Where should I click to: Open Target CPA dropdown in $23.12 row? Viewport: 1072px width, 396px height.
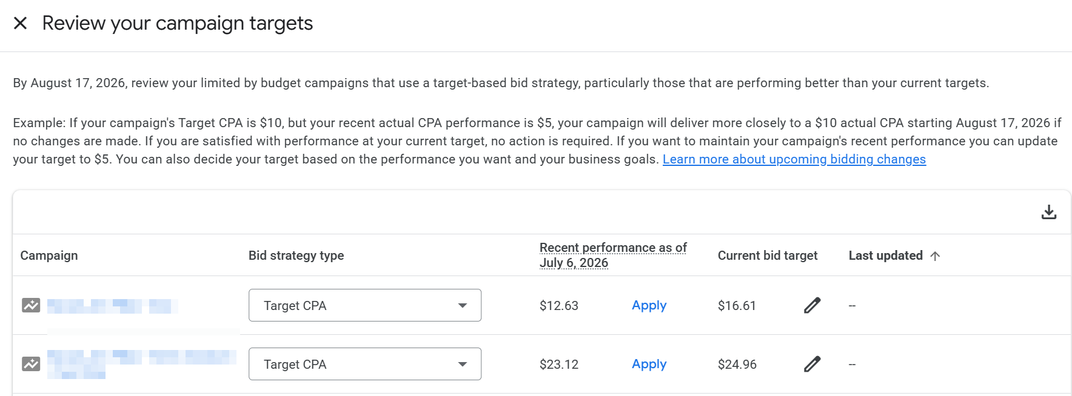pos(365,364)
